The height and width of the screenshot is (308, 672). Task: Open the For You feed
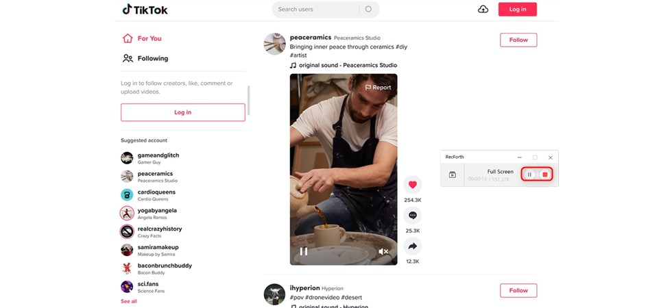coord(142,38)
